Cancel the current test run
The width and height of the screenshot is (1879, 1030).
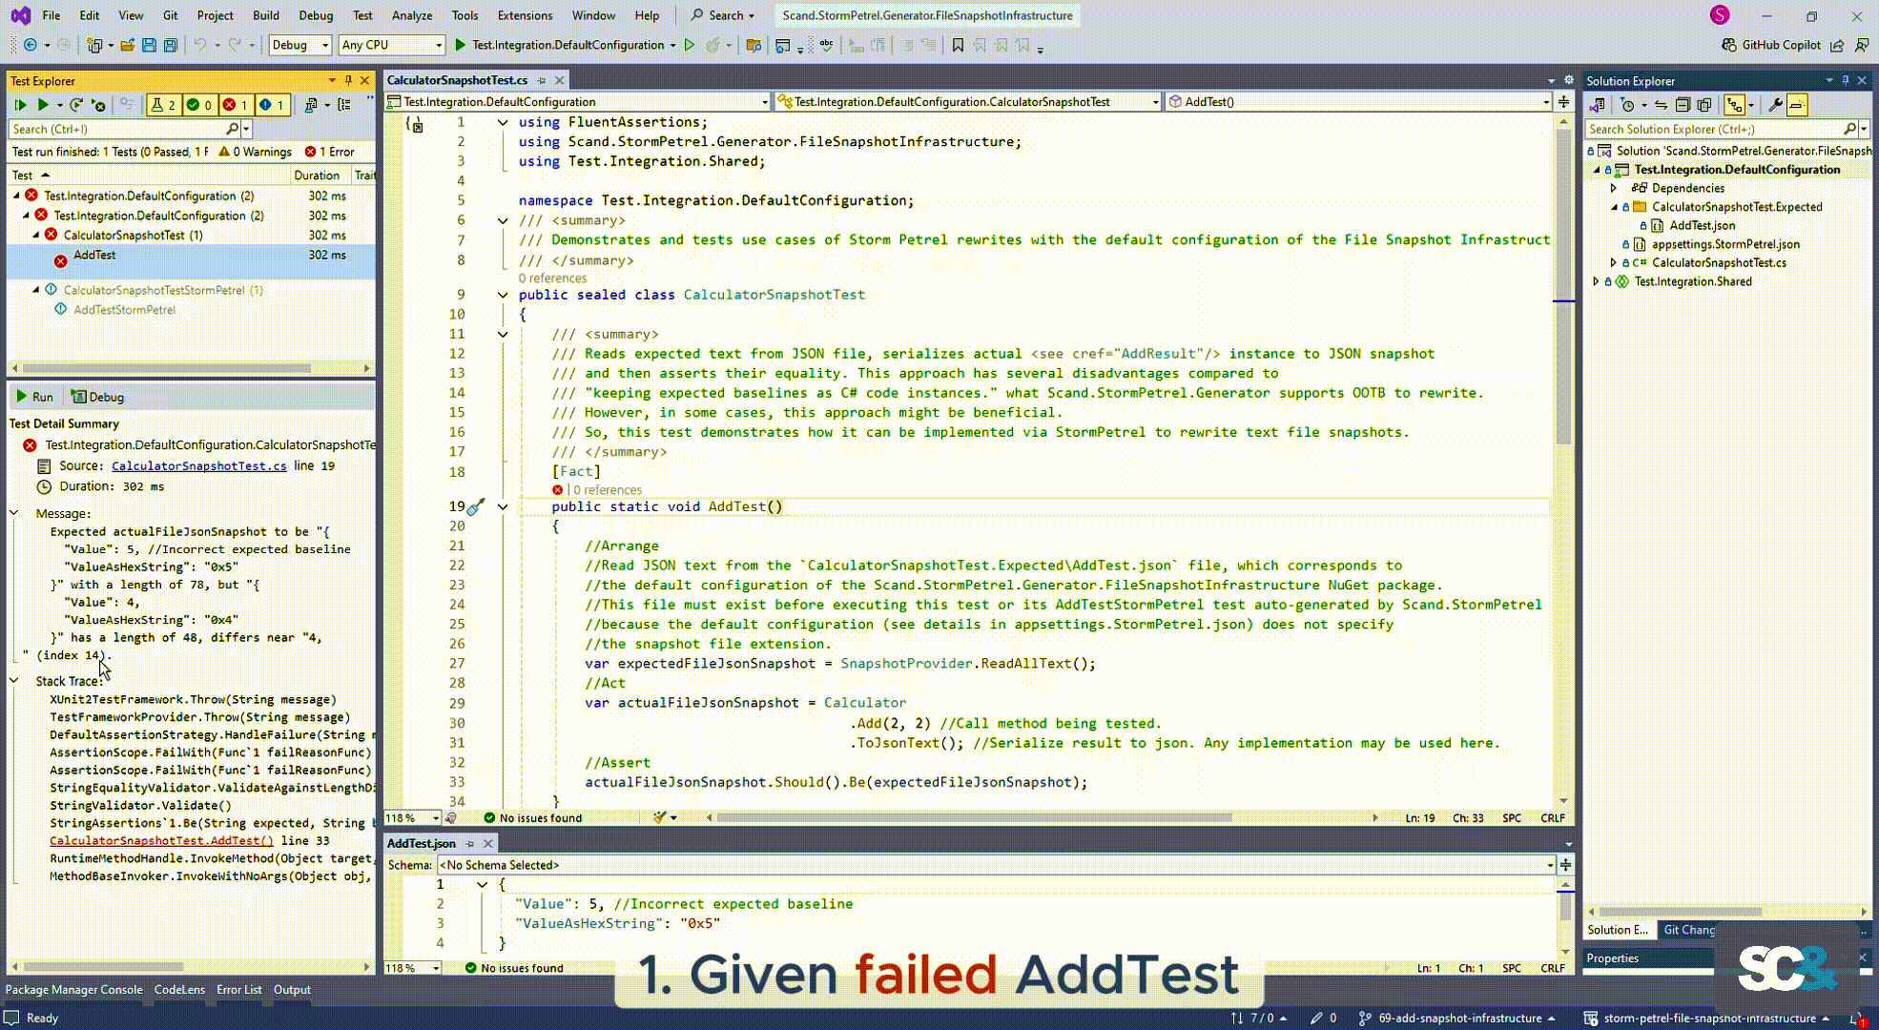(98, 105)
